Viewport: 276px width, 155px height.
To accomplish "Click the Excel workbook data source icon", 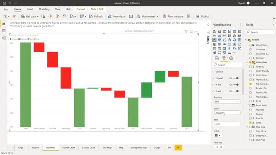I will pyautogui.click(x=43, y=16).
